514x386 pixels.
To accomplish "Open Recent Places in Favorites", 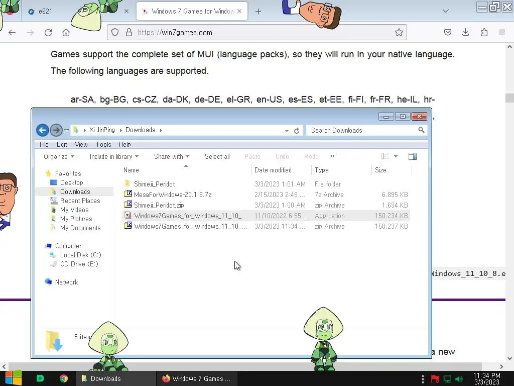I will [80, 201].
